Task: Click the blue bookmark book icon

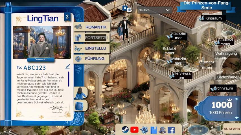Action: click(x=154, y=130)
